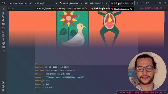
Task: Open the quick switcher ribbon icon
Action: [3, 9]
